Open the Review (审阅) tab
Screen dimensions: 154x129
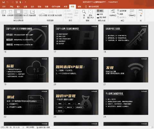pos(66,6)
